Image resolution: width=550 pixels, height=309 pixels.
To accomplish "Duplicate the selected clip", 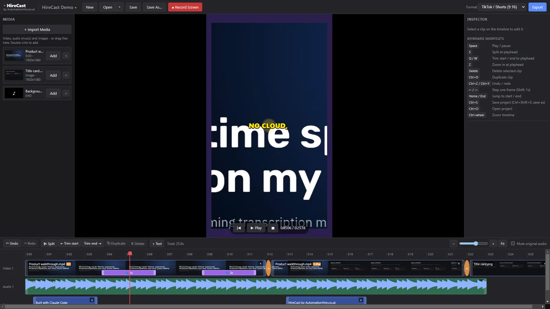I will click(116, 244).
